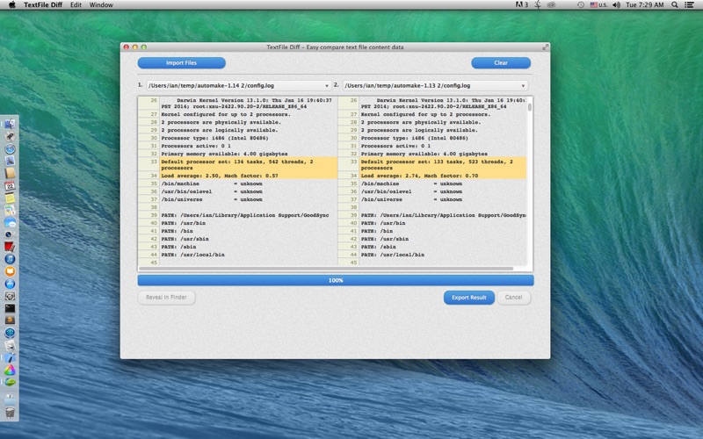Click the Clear button
Screen dimensions: 703x439
point(501,62)
